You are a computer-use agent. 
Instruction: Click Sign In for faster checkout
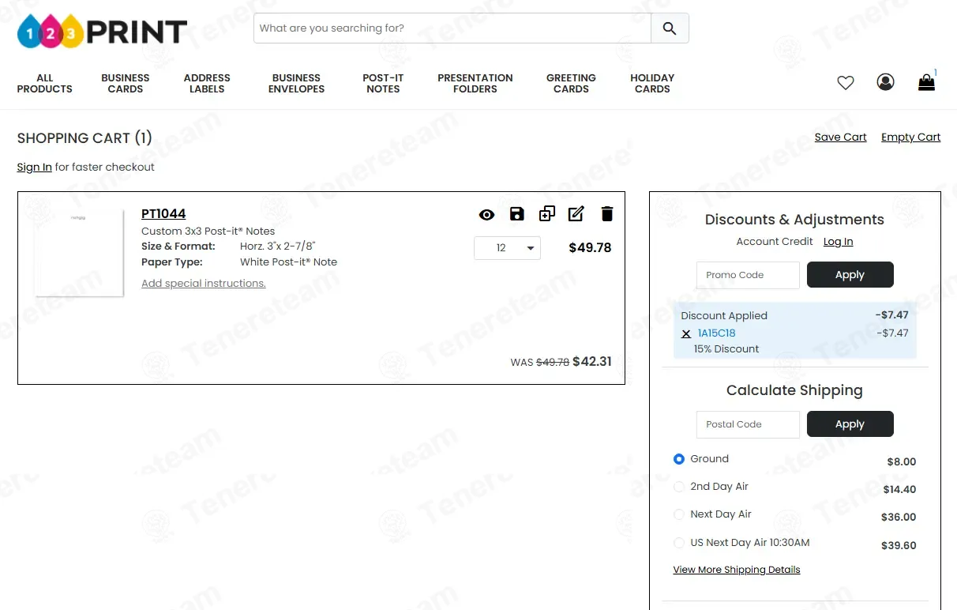point(35,168)
